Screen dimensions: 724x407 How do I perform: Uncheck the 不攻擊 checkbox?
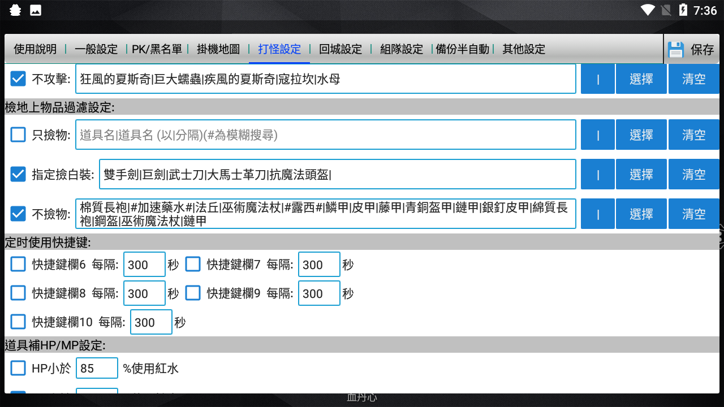(19, 79)
